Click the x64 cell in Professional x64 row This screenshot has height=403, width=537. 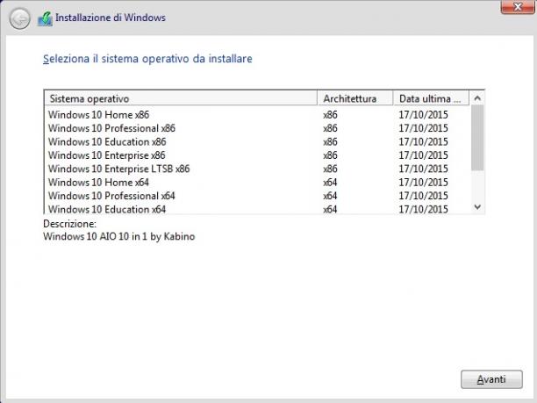point(330,196)
